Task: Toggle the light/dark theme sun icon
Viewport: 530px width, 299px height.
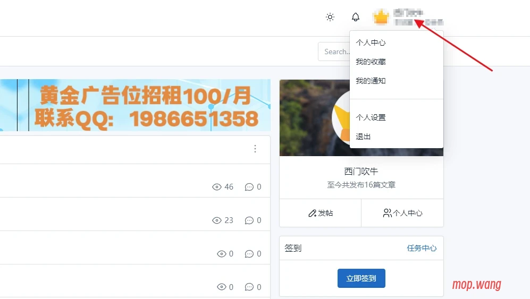Action: [330, 17]
